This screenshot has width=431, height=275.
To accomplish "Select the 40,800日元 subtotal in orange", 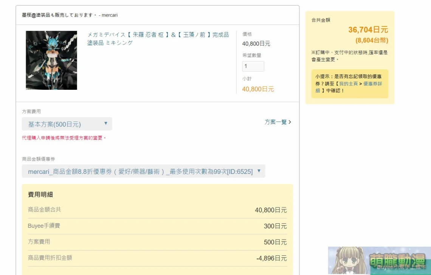I will click(258, 89).
